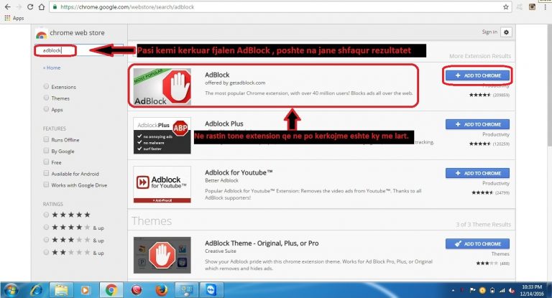Open the media player taskbar icon

85,290
